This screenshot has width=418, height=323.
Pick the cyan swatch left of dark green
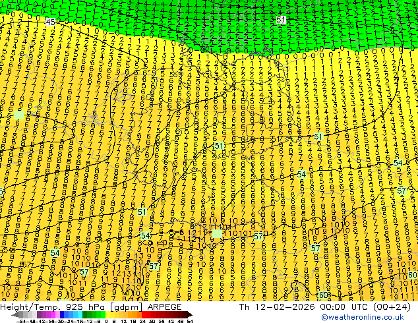[80, 314]
